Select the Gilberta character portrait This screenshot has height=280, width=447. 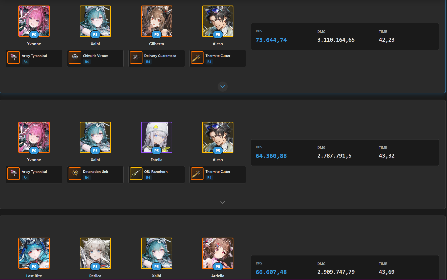157,21
